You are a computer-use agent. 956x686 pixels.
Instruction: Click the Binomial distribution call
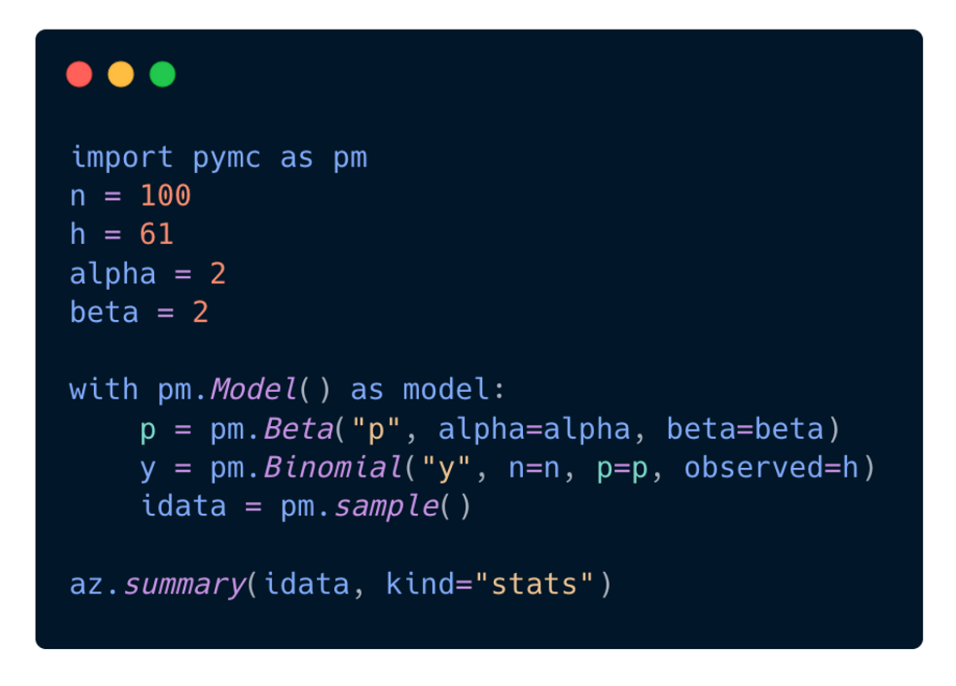[x=332, y=468]
